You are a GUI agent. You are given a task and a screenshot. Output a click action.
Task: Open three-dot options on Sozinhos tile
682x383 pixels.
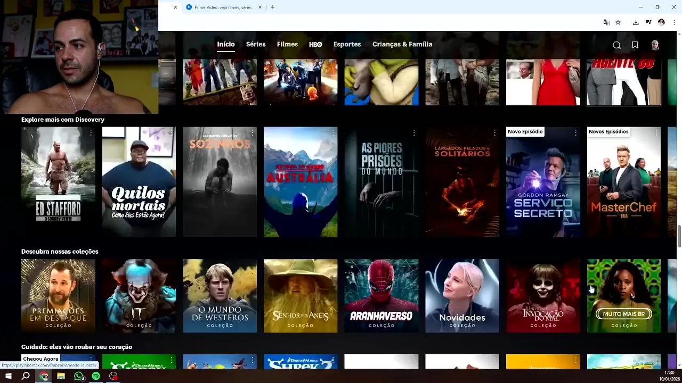[252, 132]
